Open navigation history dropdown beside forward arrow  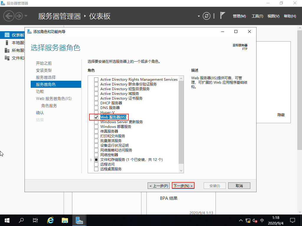[26, 16]
